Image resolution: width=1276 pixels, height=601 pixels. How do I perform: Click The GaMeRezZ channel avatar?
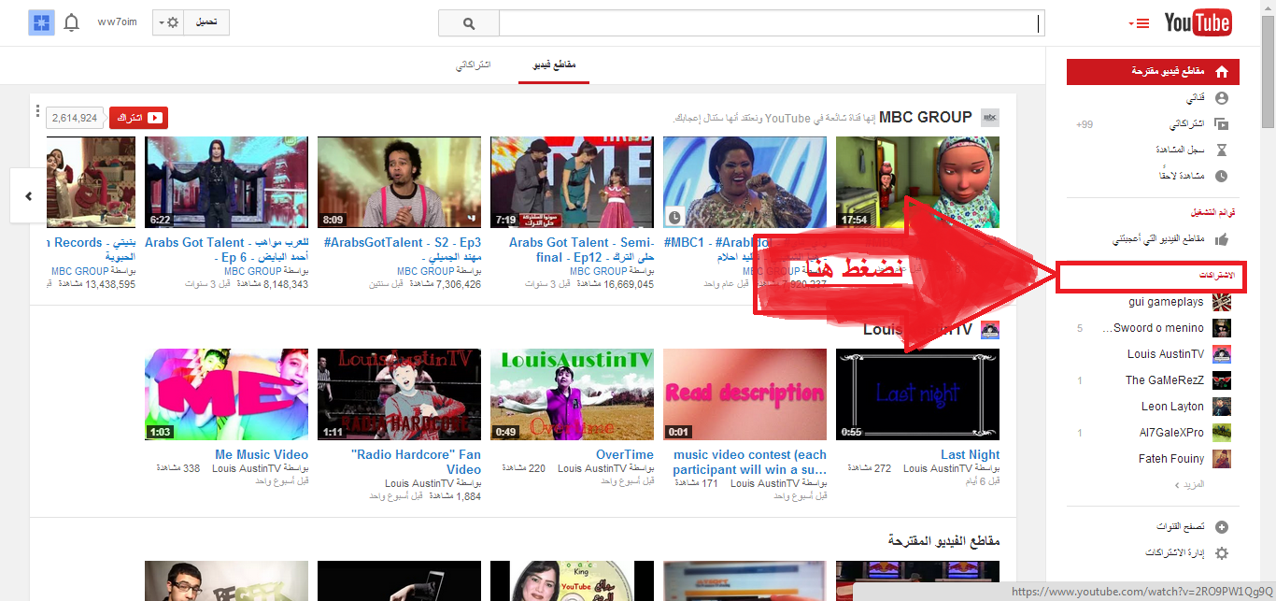(x=1222, y=380)
